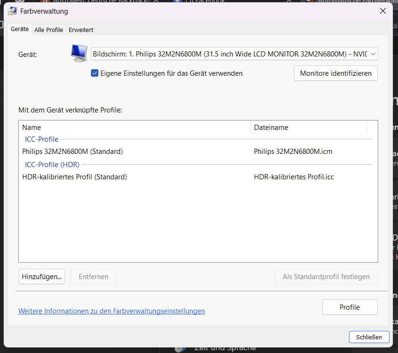Image resolution: width=398 pixels, height=353 pixels.
Task: Click the Name column header
Action: 135,127
